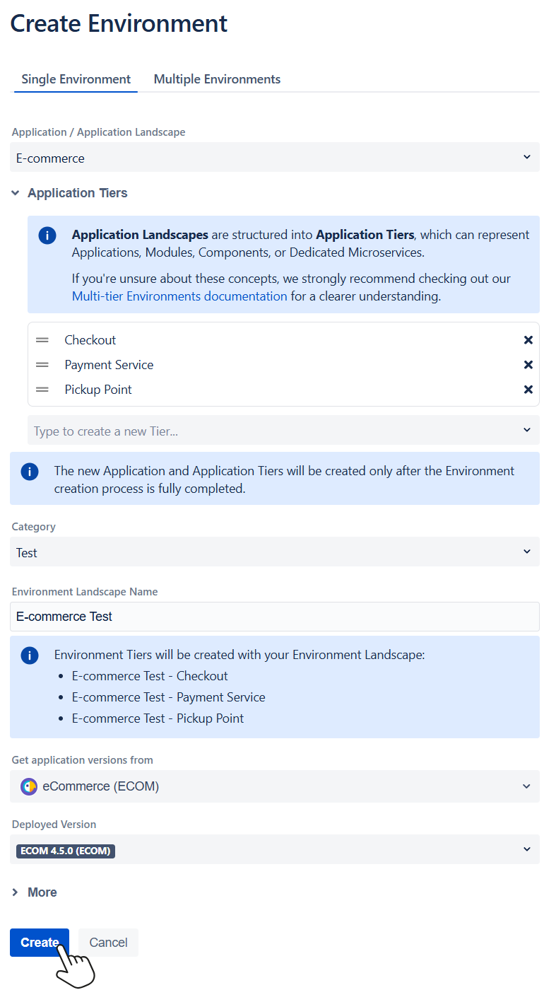Open Get application versions from dropdown

point(275,786)
